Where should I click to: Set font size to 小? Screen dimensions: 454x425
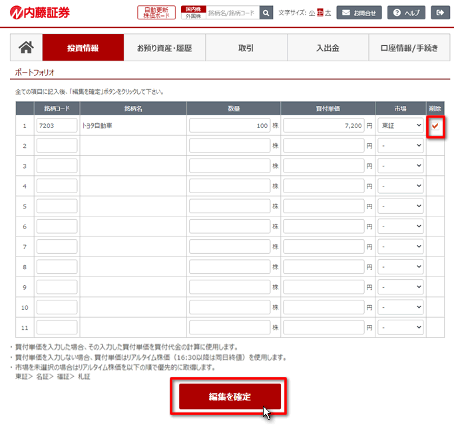tap(312, 13)
